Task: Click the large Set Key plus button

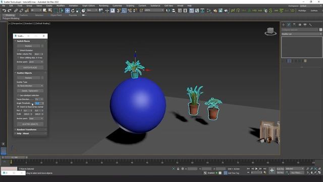Action: [x=272, y=170]
